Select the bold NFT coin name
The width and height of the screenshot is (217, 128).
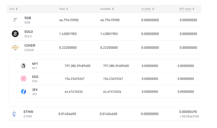35,64
